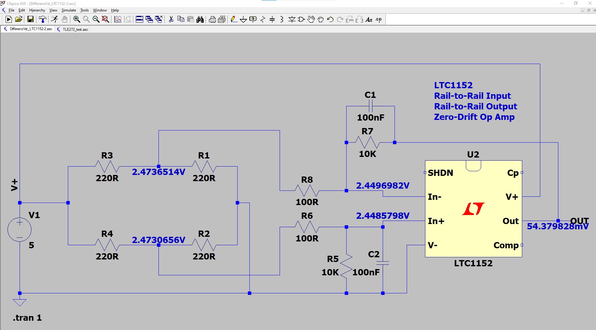Save the schematic with the floppy icon
Image resolution: width=596 pixels, height=330 pixels.
(x=30, y=20)
